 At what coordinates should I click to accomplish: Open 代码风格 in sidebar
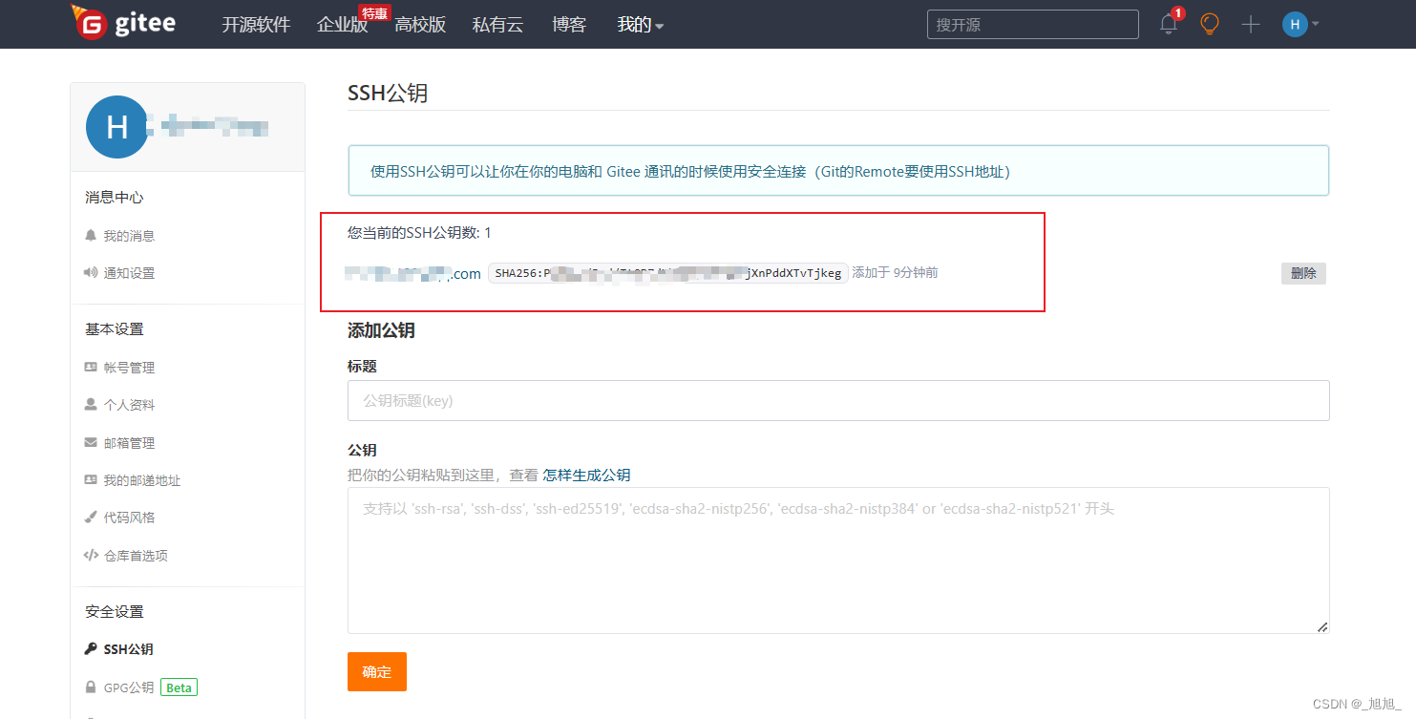coord(129,518)
